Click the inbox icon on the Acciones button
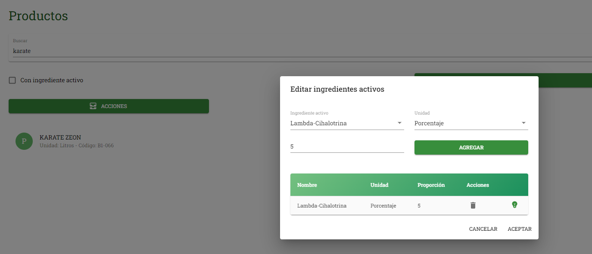Screen dimensions: 592x254 (x=93, y=106)
